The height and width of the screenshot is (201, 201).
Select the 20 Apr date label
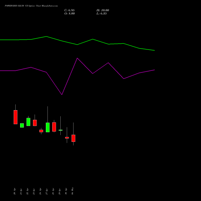14,191
